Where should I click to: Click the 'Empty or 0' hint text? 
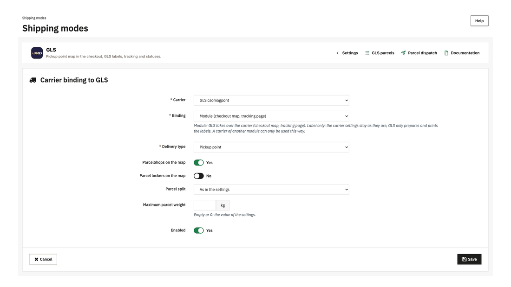224,215
